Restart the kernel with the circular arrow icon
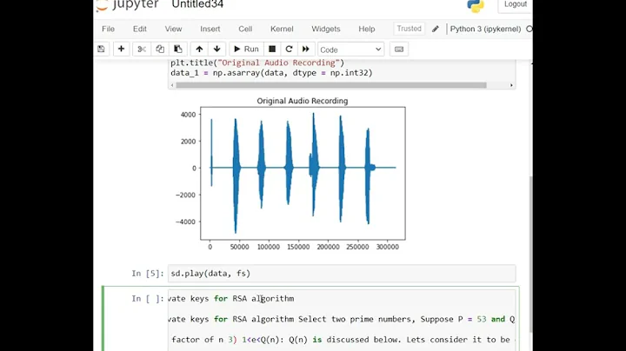Viewport: 626px width, 351px height. 289,49
